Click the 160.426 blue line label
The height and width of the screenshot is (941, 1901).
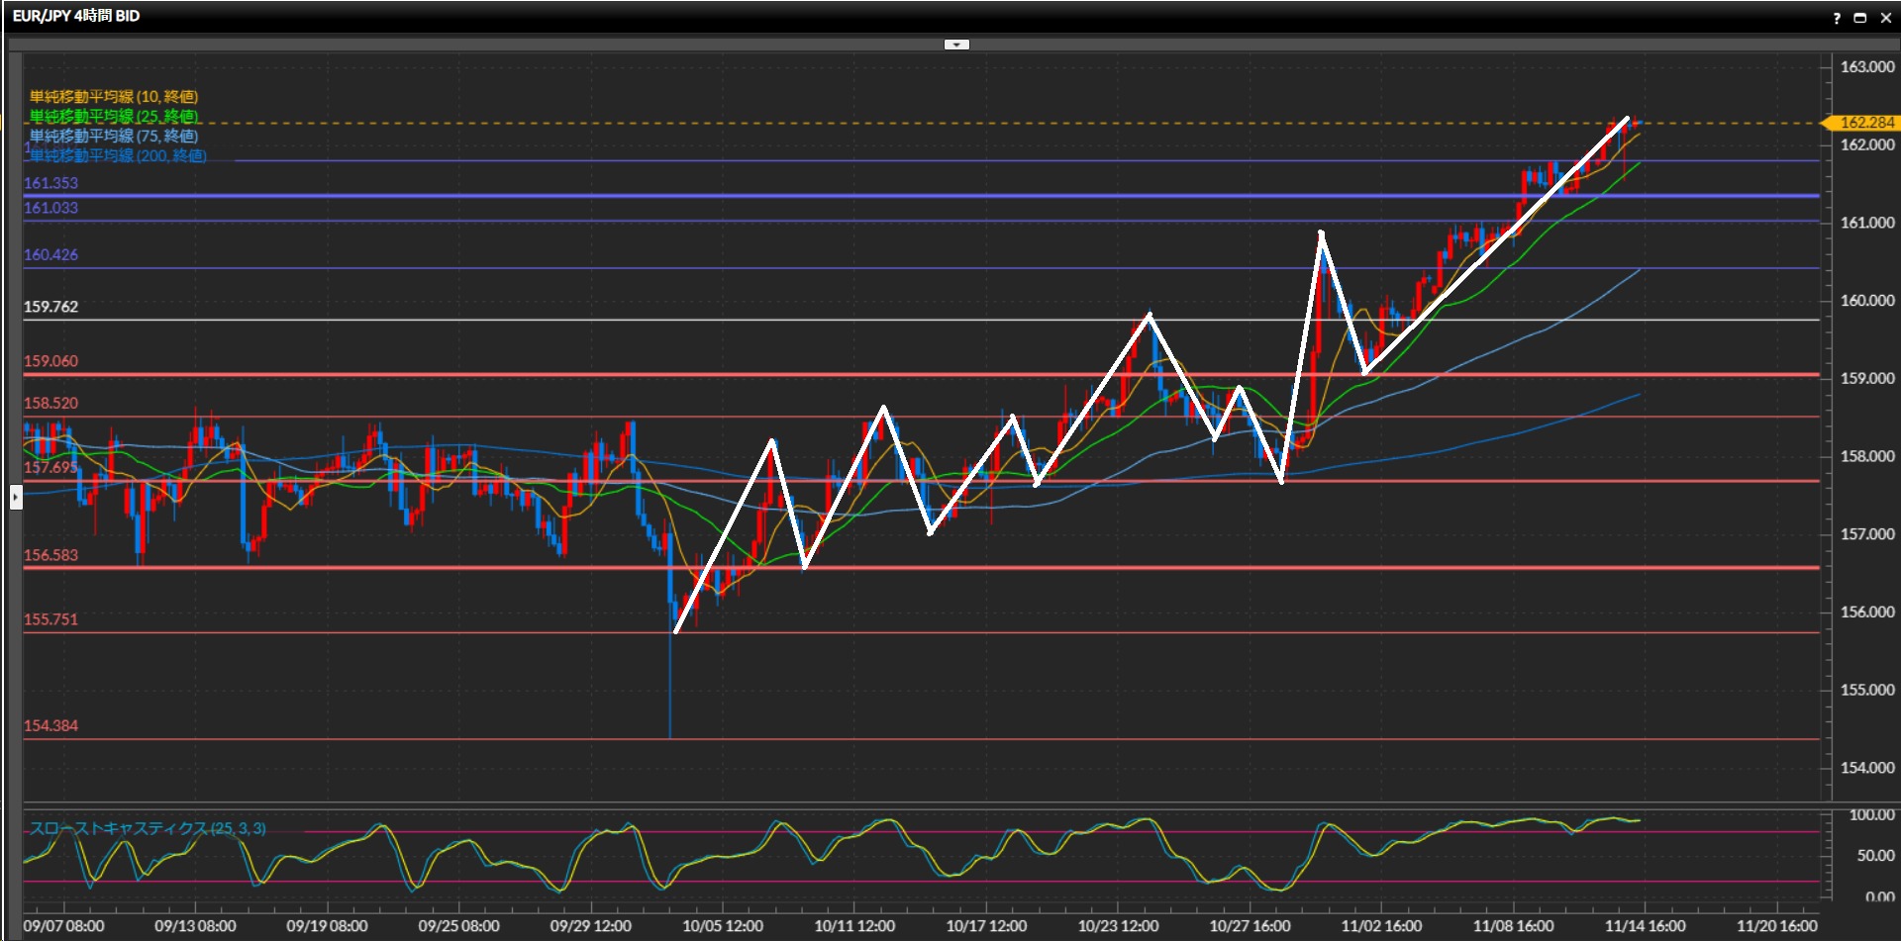point(50,254)
